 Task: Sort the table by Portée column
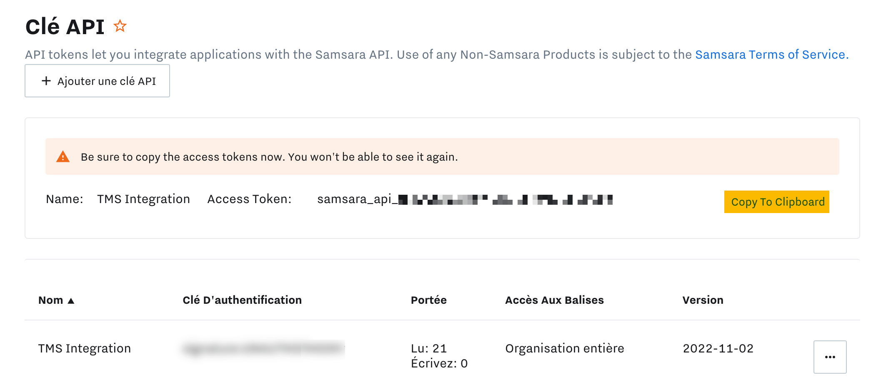(428, 300)
